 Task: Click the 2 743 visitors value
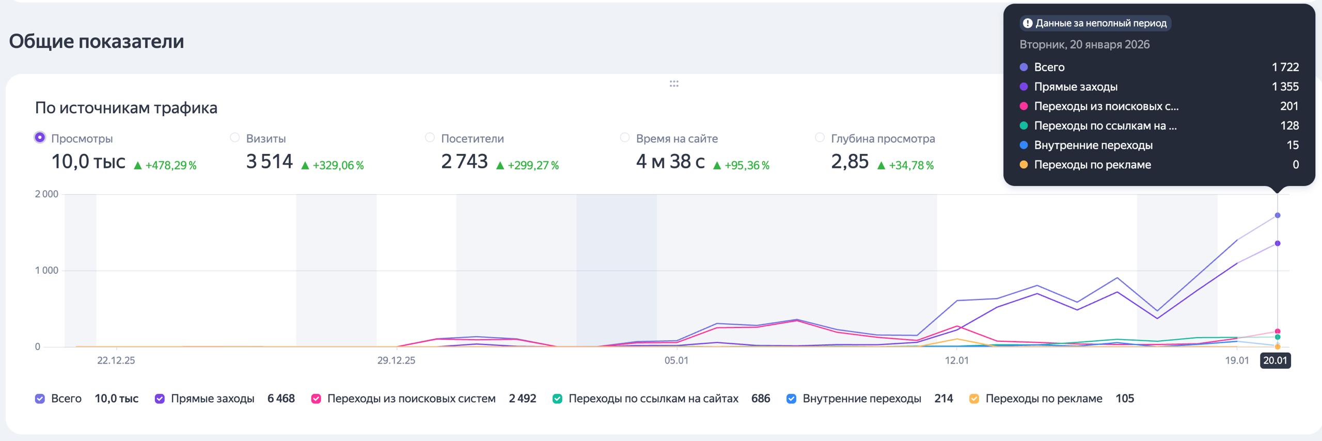coord(464,162)
